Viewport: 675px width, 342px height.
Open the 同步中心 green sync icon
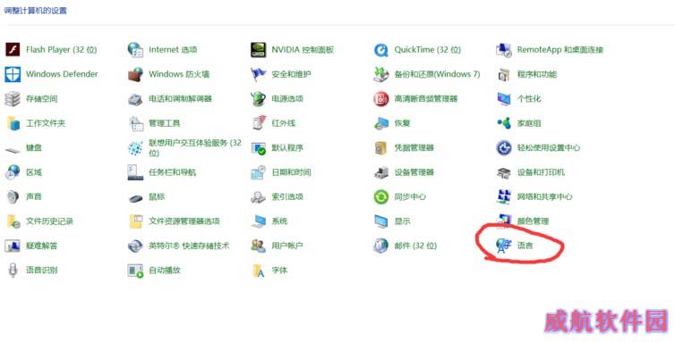pyautogui.click(x=381, y=196)
